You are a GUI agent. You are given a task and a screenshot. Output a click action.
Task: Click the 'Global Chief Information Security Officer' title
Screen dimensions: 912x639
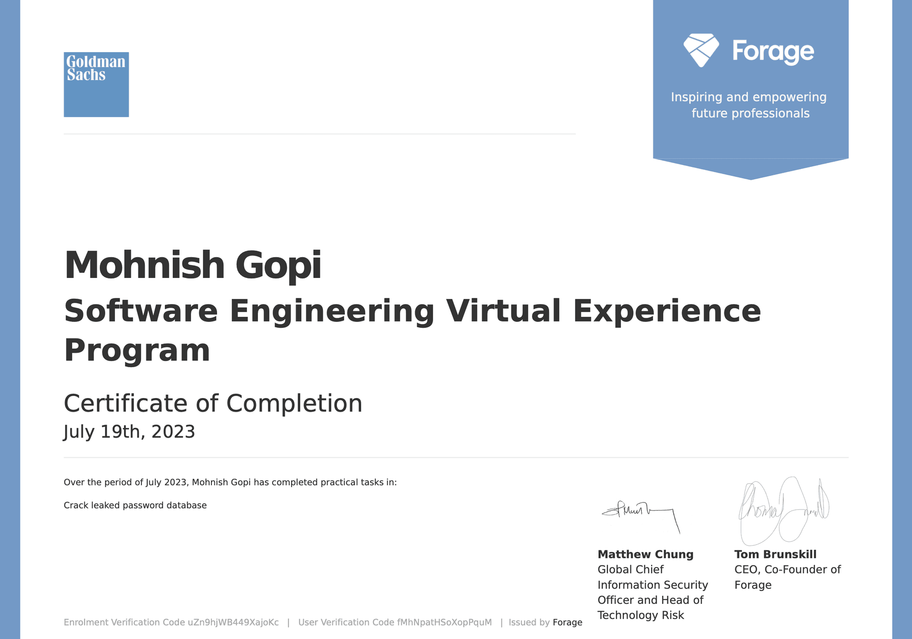point(653,593)
